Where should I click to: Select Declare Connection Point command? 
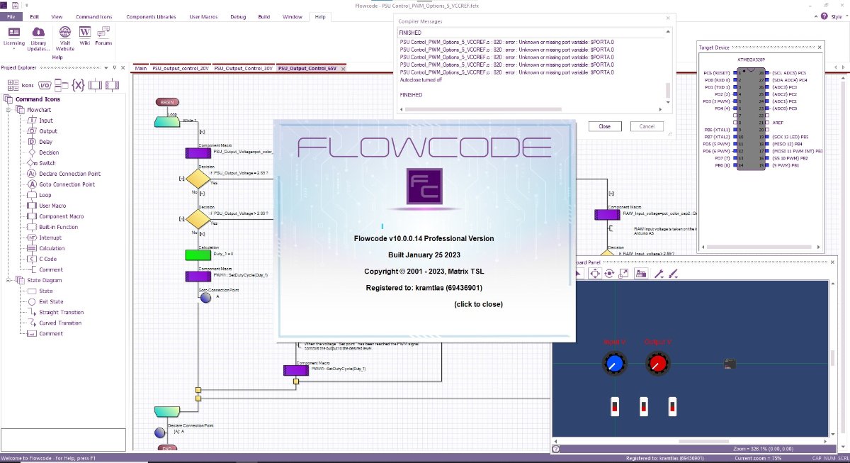tap(64, 174)
